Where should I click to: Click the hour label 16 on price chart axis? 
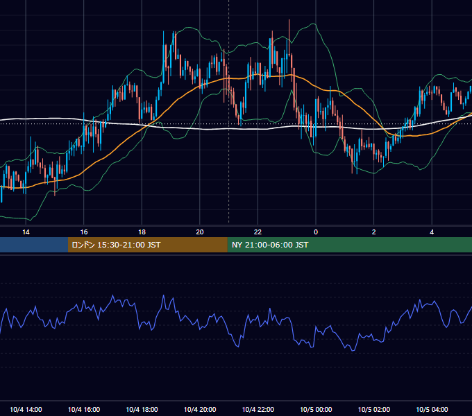click(x=84, y=232)
